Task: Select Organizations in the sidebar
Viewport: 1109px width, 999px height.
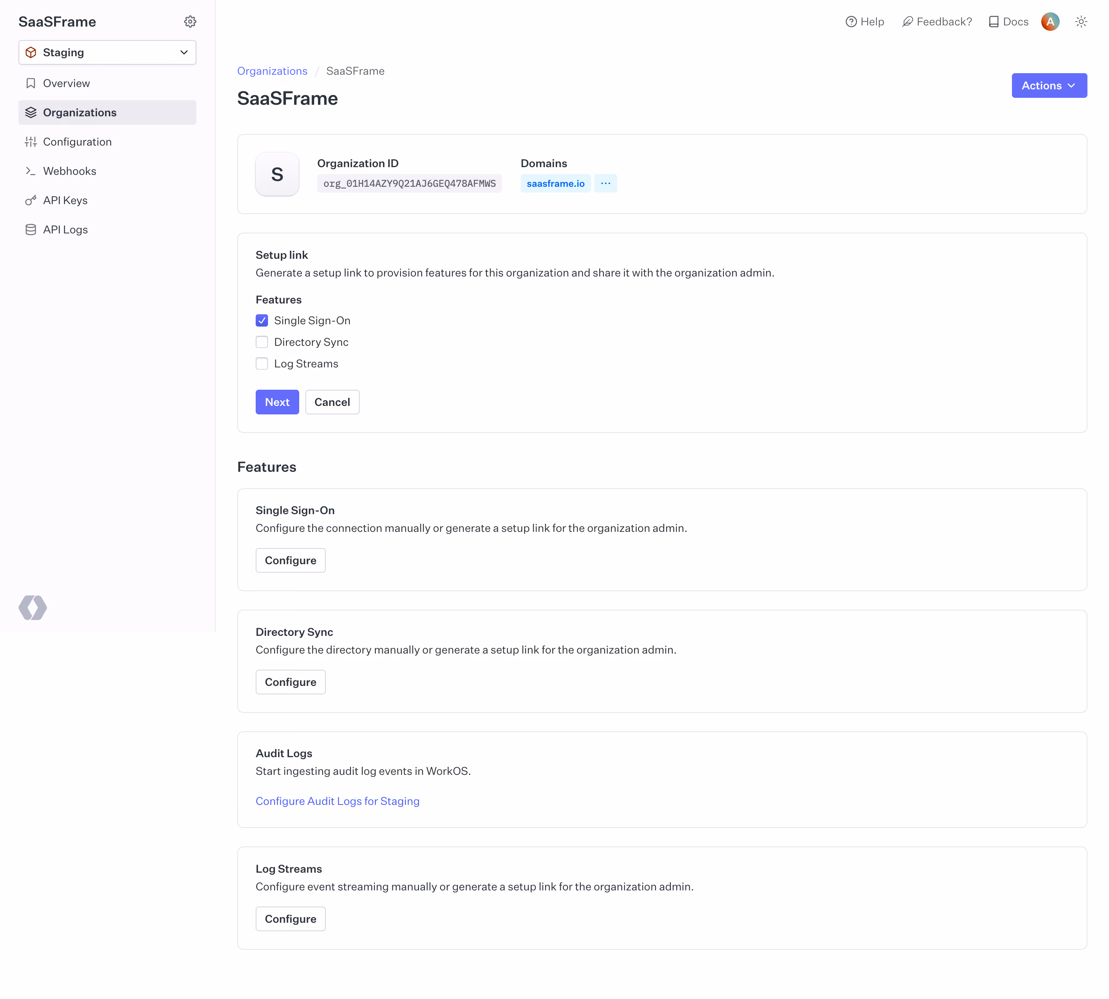Action: (107, 112)
